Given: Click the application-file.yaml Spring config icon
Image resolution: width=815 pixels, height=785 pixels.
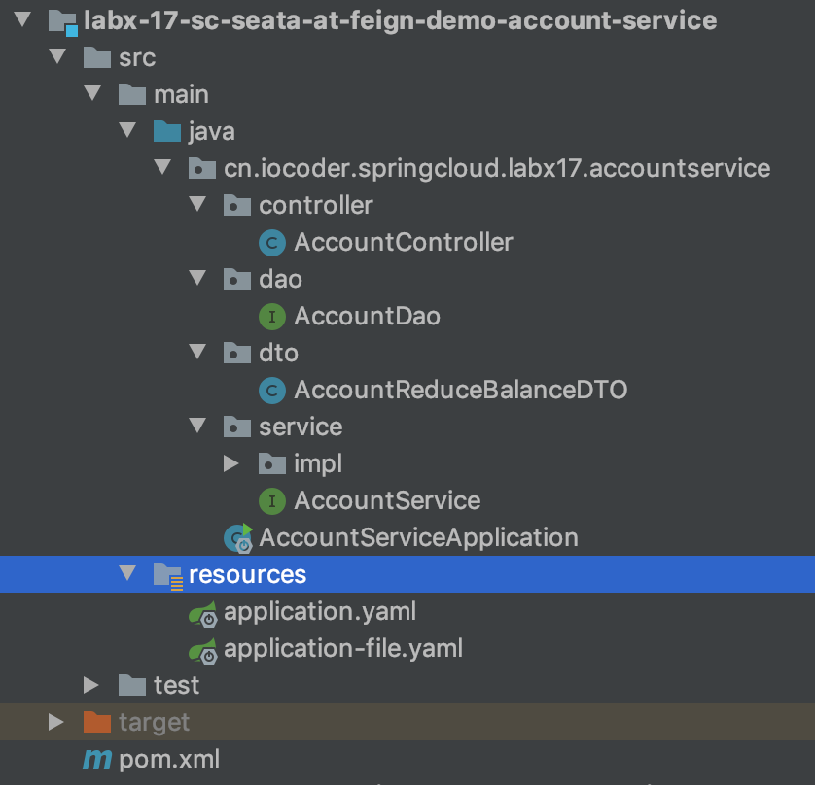Looking at the screenshot, I should click(x=202, y=648).
